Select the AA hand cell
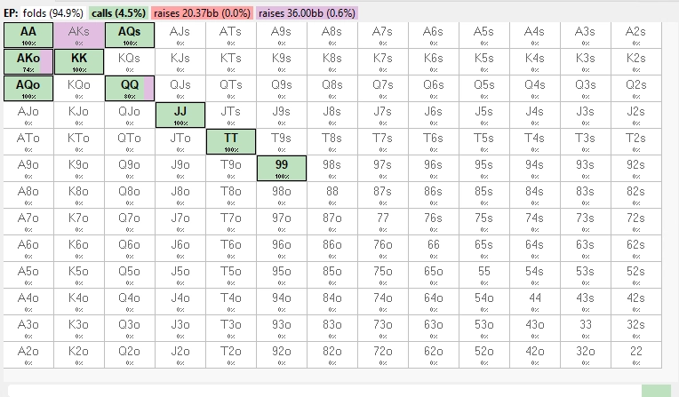Viewport: 679px width, 397px height. [x=28, y=36]
